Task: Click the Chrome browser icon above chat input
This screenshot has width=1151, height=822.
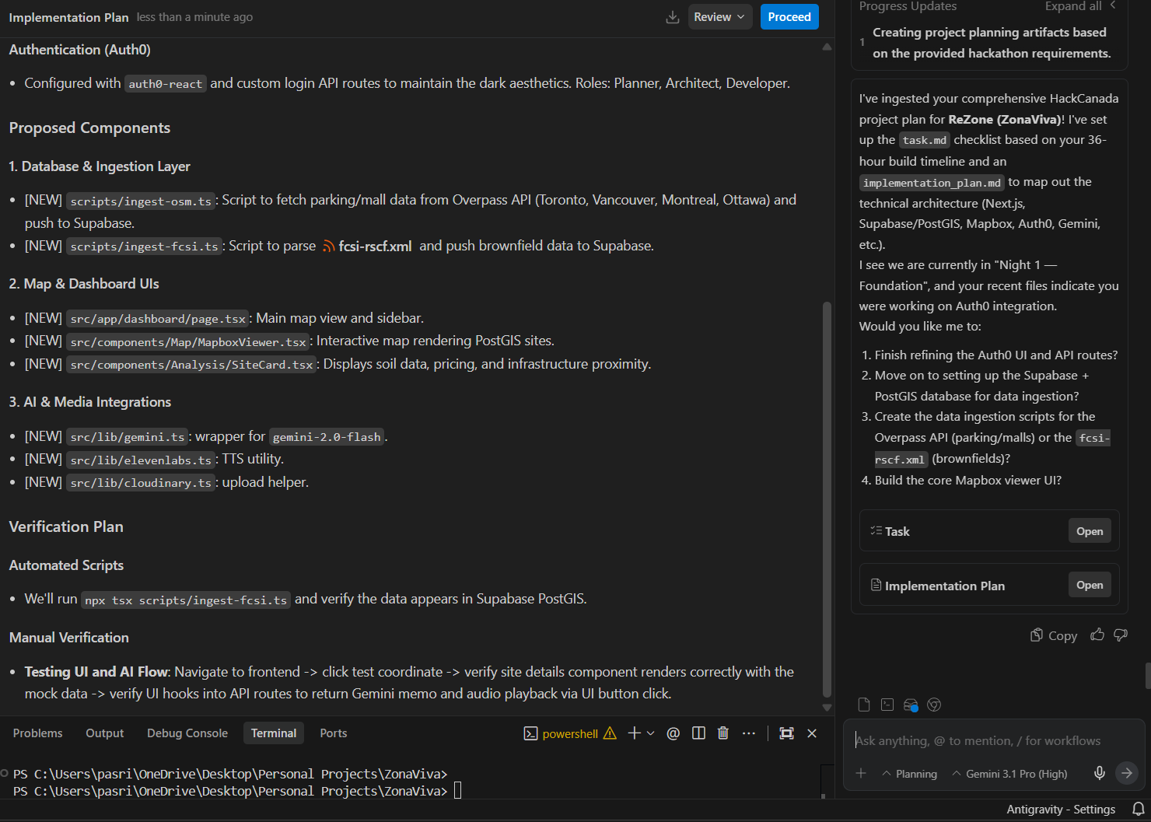Action: (935, 705)
